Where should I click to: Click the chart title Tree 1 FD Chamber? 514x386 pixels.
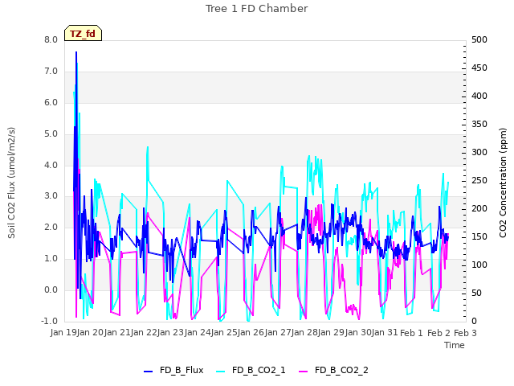click(x=257, y=9)
